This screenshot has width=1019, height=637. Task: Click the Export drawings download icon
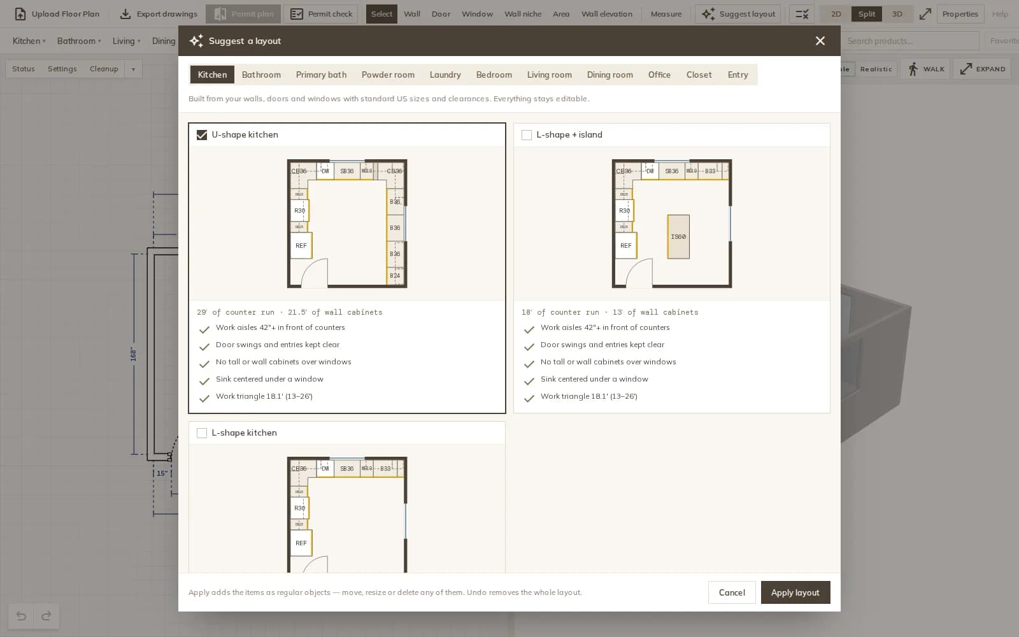(125, 14)
